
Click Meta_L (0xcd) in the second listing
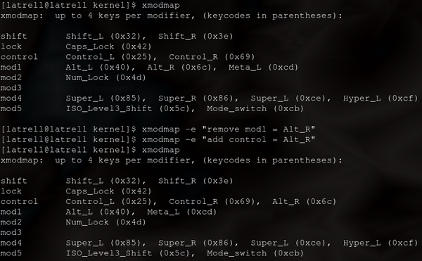tap(182, 212)
